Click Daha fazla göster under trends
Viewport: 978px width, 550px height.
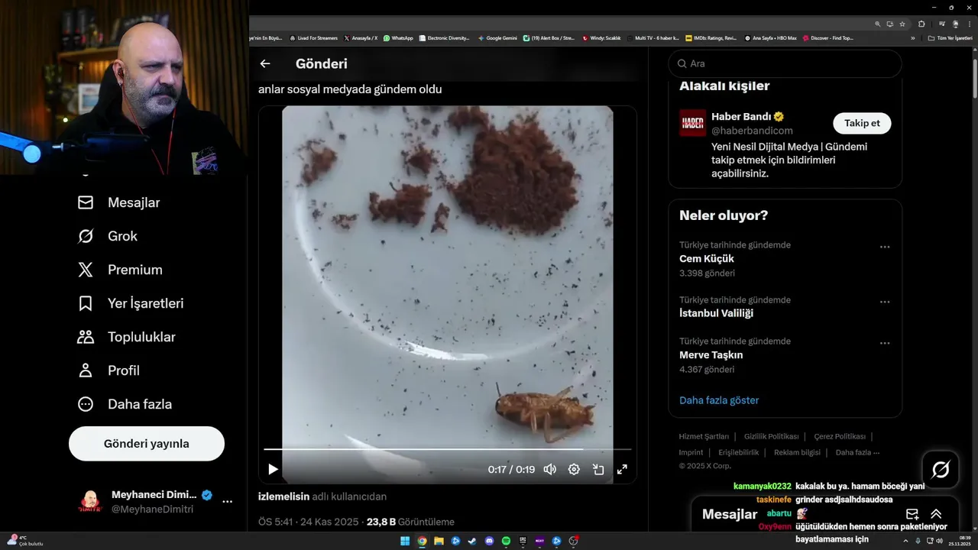(x=719, y=400)
